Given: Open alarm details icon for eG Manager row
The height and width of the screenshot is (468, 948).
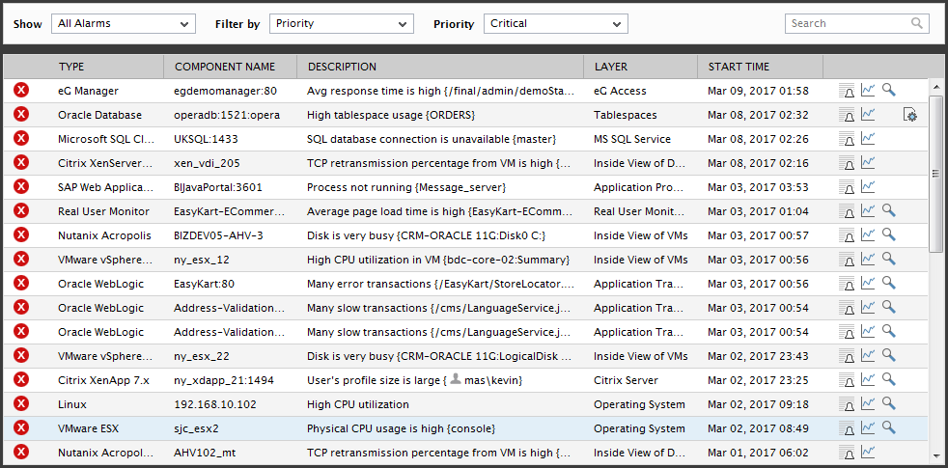Looking at the screenshot, I should pos(847,92).
